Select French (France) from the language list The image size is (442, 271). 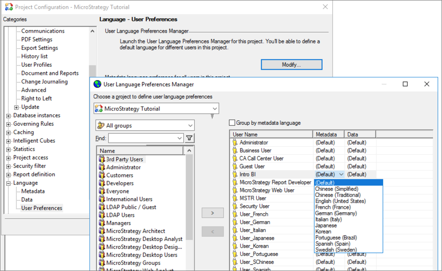[x=332, y=207]
